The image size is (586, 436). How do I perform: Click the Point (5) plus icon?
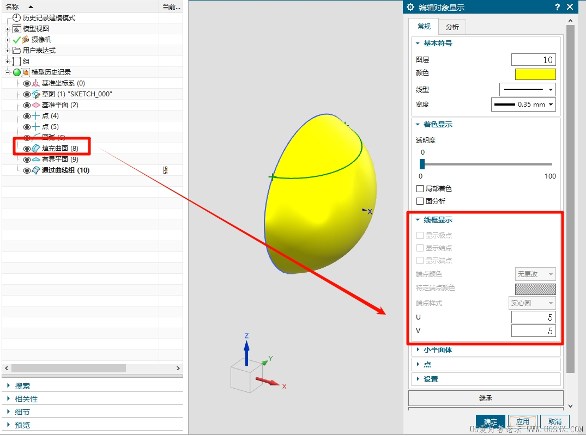(36, 126)
